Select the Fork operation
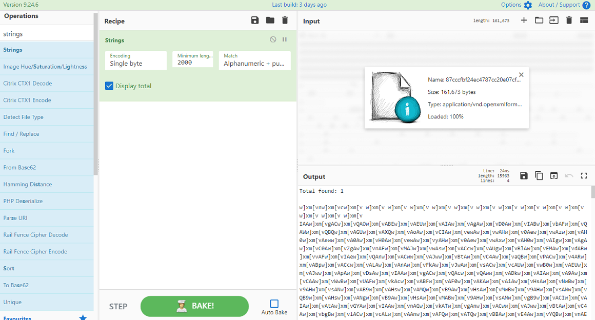 (x=47, y=151)
